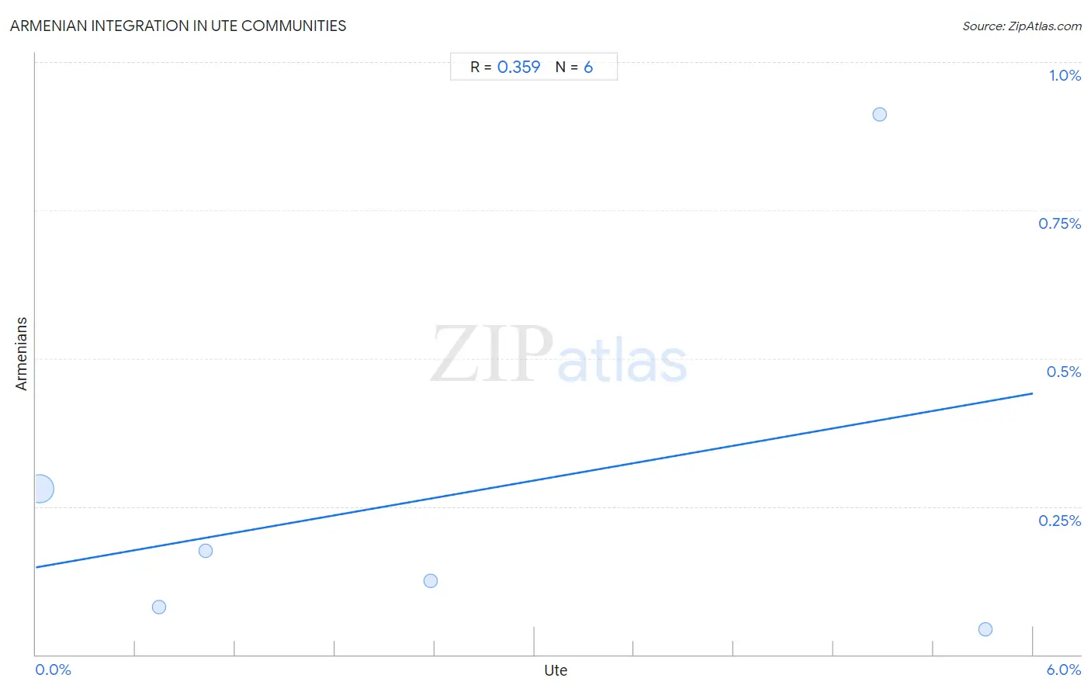Click the chart title Armenian Integration in Ute Communities
The image size is (1091, 692).
click(178, 26)
